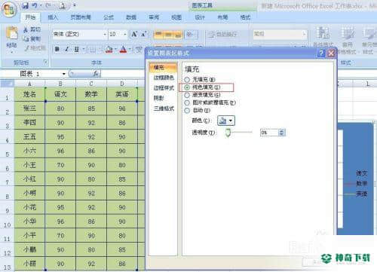This screenshot has width=377, height=272.
Task: Click the Paste clipboard icon
Action: (12, 33)
